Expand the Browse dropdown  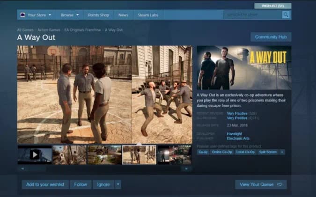click(70, 15)
